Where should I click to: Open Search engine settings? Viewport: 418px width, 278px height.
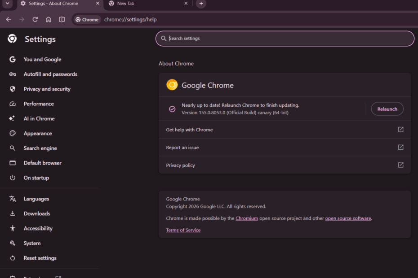[40, 148]
